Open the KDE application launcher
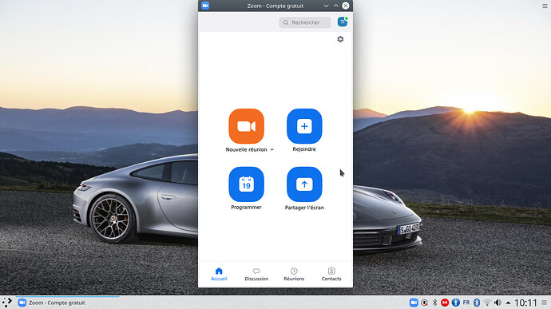The height and width of the screenshot is (309, 551). tap(6, 303)
